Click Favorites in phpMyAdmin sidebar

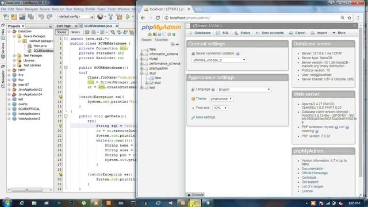click(161, 40)
